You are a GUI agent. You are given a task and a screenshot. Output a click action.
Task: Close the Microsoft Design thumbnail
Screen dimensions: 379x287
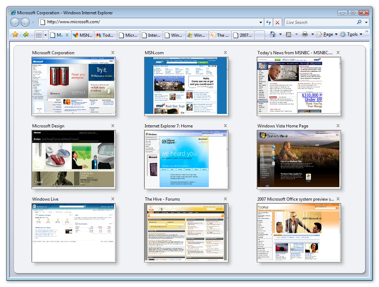click(113, 126)
